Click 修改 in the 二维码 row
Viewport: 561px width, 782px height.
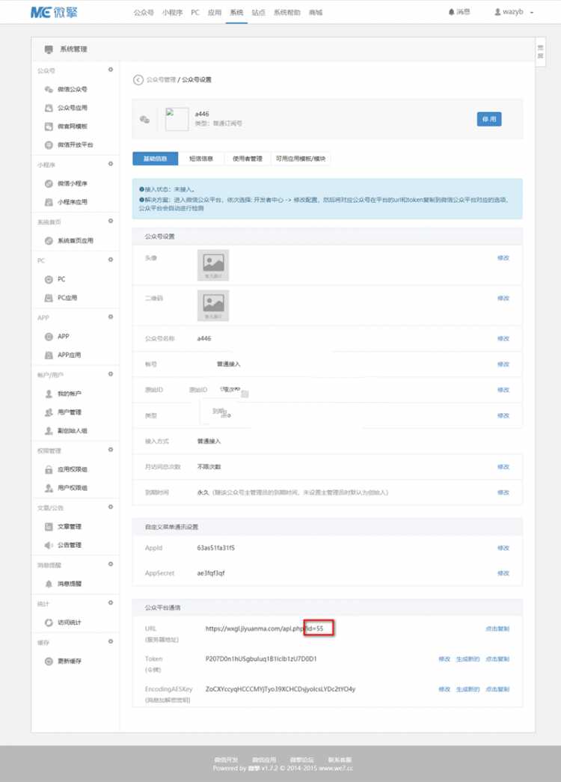(x=503, y=299)
